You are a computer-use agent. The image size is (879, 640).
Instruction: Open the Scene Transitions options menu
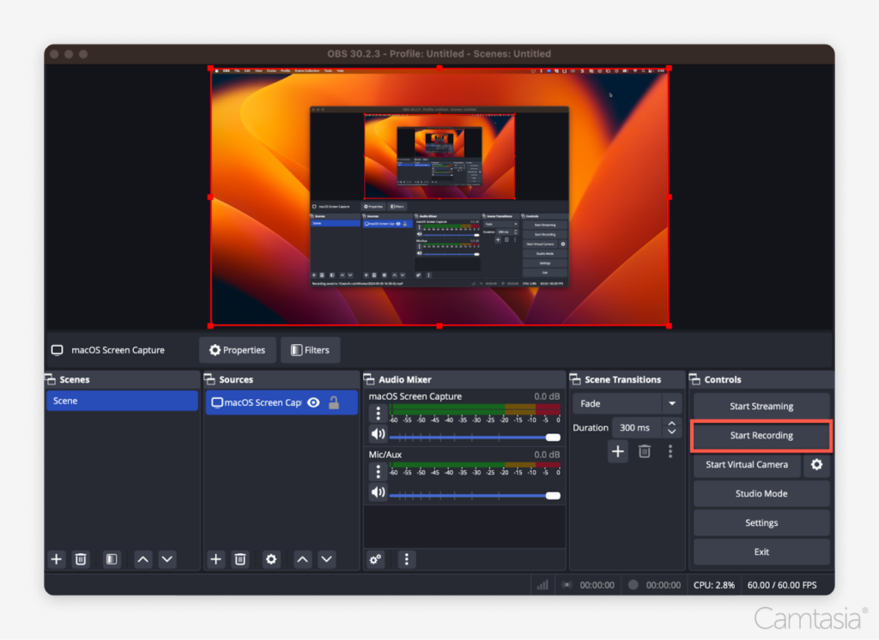pos(670,451)
